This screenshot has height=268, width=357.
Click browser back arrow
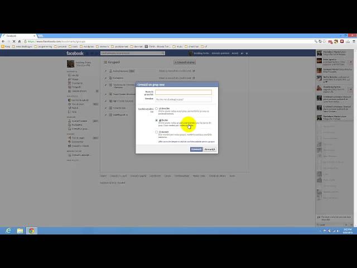pyautogui.click(x=3, y=41)
